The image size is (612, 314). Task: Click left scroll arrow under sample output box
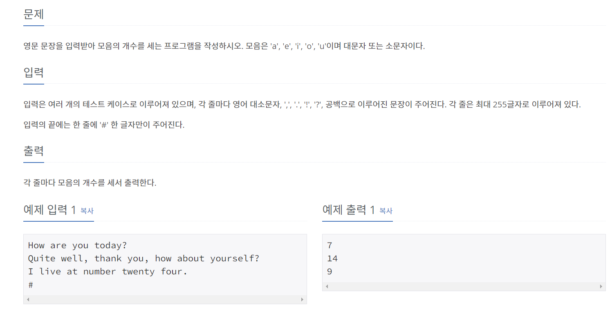click(x=327, y=286)
